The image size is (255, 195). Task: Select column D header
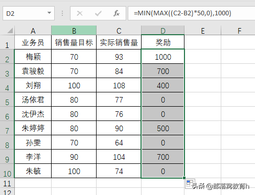tap(163, 31)
